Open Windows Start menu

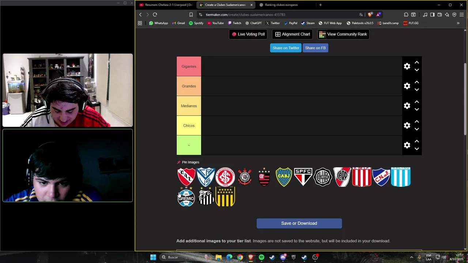[x=153, y=257]
